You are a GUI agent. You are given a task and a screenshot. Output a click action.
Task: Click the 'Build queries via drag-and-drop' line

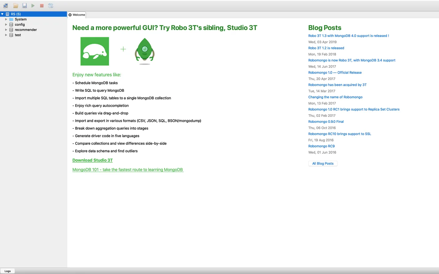[100, 113]
